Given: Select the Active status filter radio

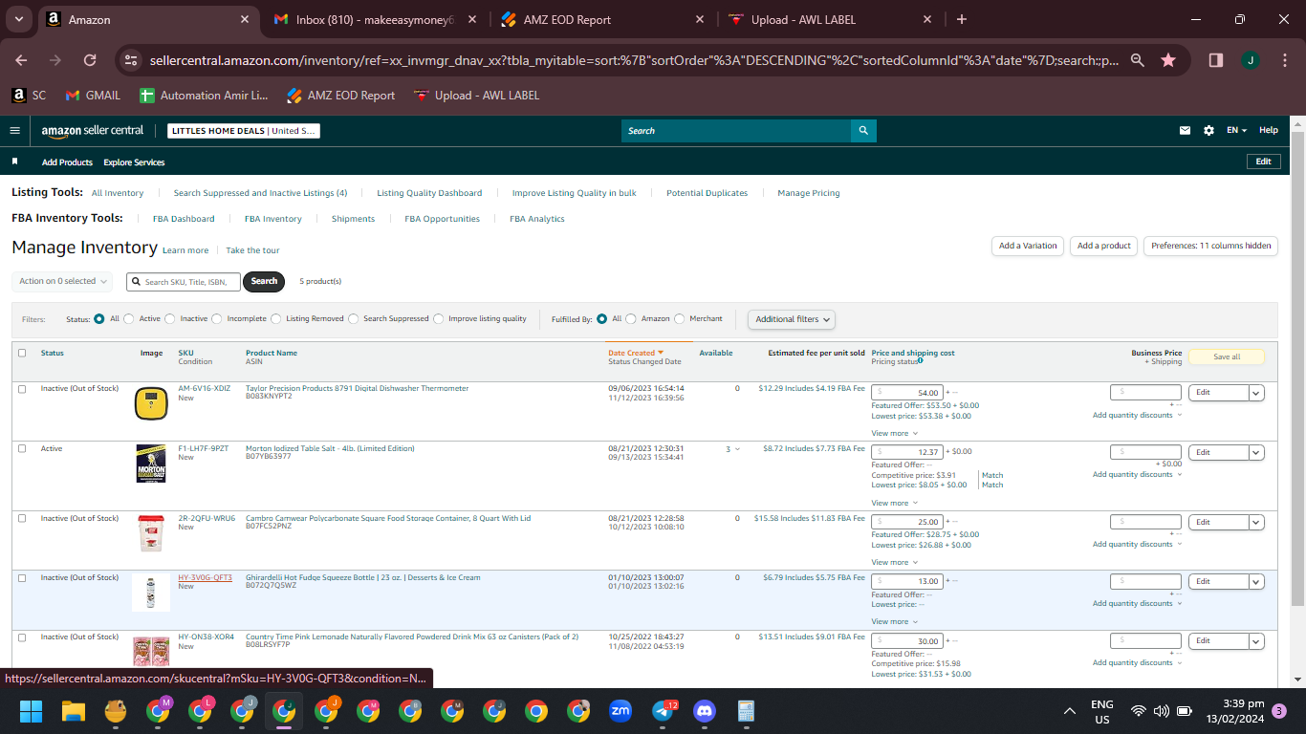Looking at the screenshot, I should click(128, 318).
